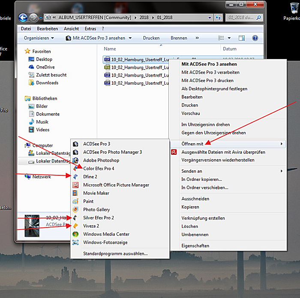Open the Datei menu
Viewport: 300px width, 298px height.
click(26, 29)
